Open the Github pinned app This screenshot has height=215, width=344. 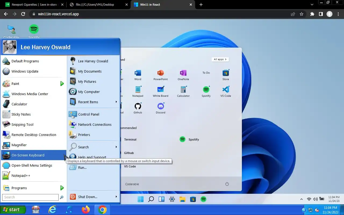click(138, 108)
